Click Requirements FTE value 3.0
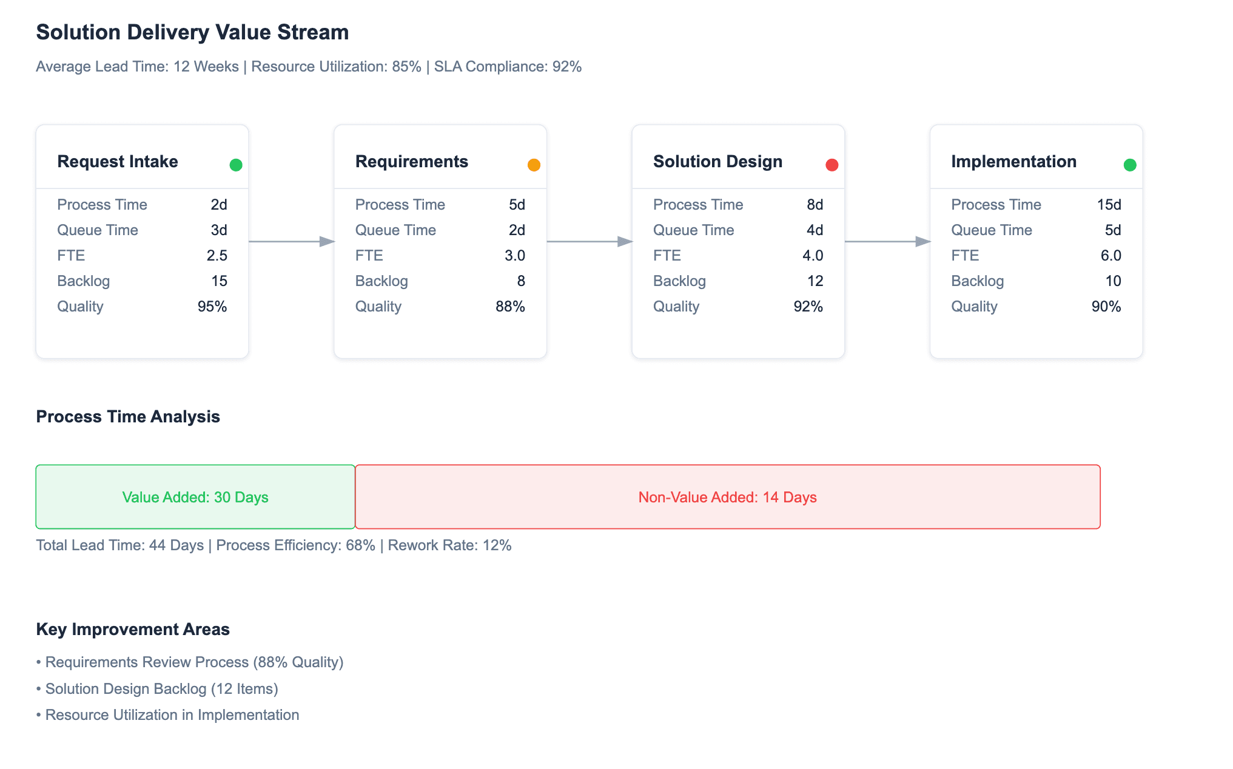Viewport: 1233px width, 769px height. [x=515, y=256]
